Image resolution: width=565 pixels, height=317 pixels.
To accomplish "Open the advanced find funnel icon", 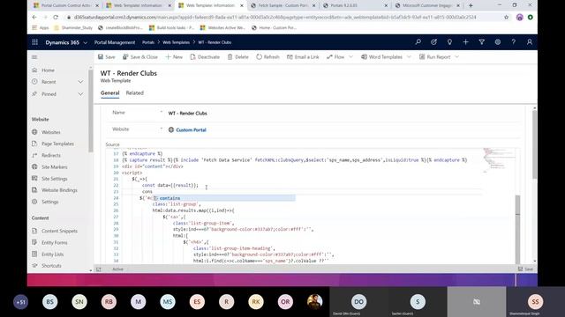I will [481, 42].
